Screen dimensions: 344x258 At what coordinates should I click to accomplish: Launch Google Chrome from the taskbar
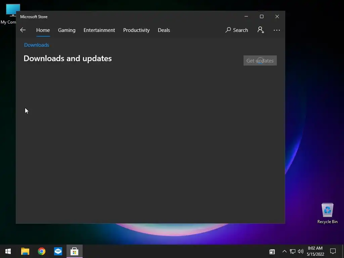click(41, 251)
